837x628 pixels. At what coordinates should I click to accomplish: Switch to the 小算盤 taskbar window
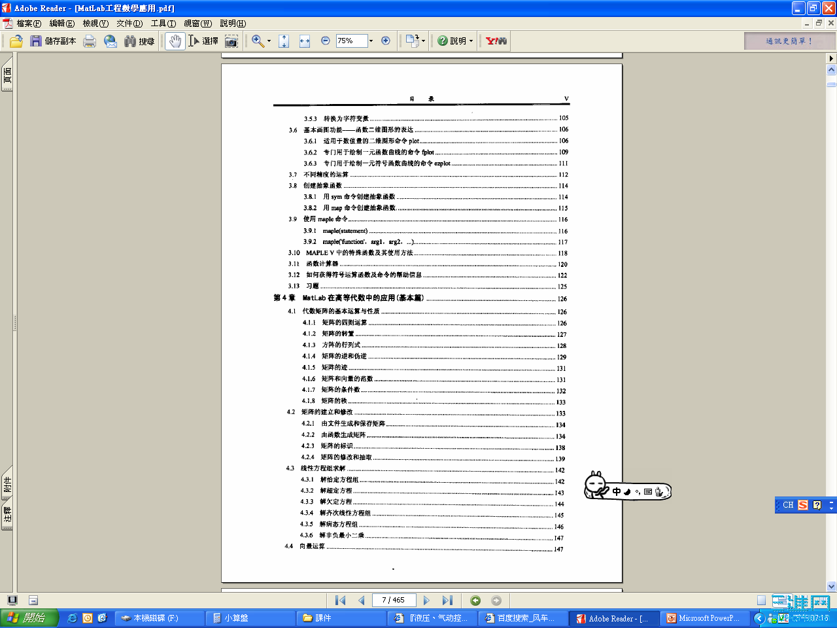tap(249, 618)
